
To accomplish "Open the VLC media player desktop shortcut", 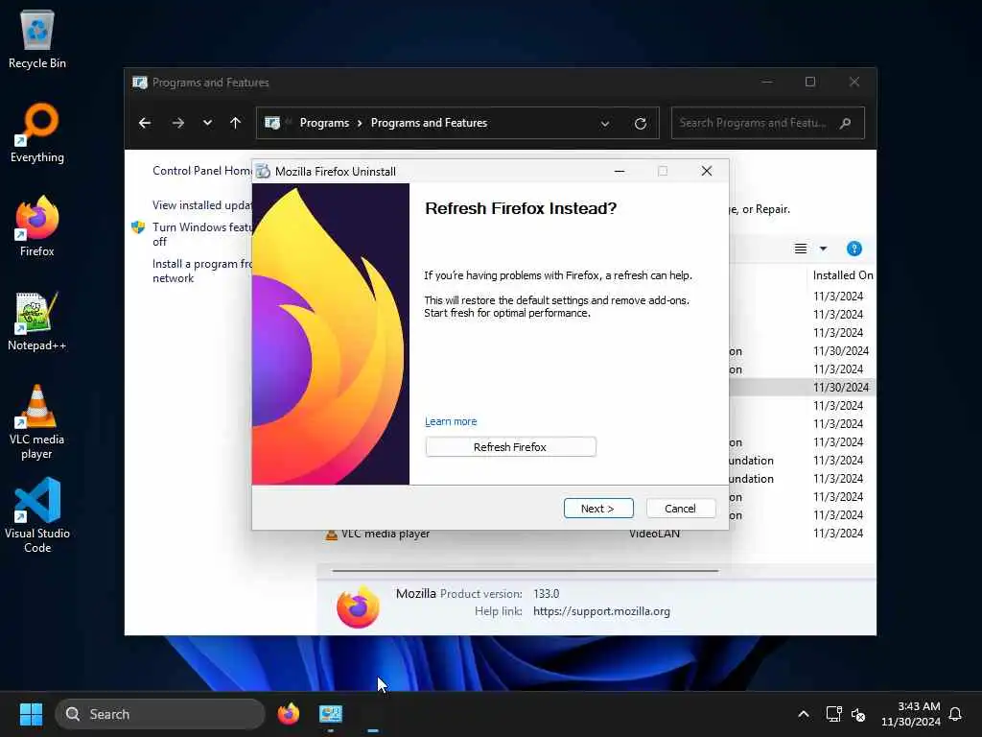I will pos(37,422).
